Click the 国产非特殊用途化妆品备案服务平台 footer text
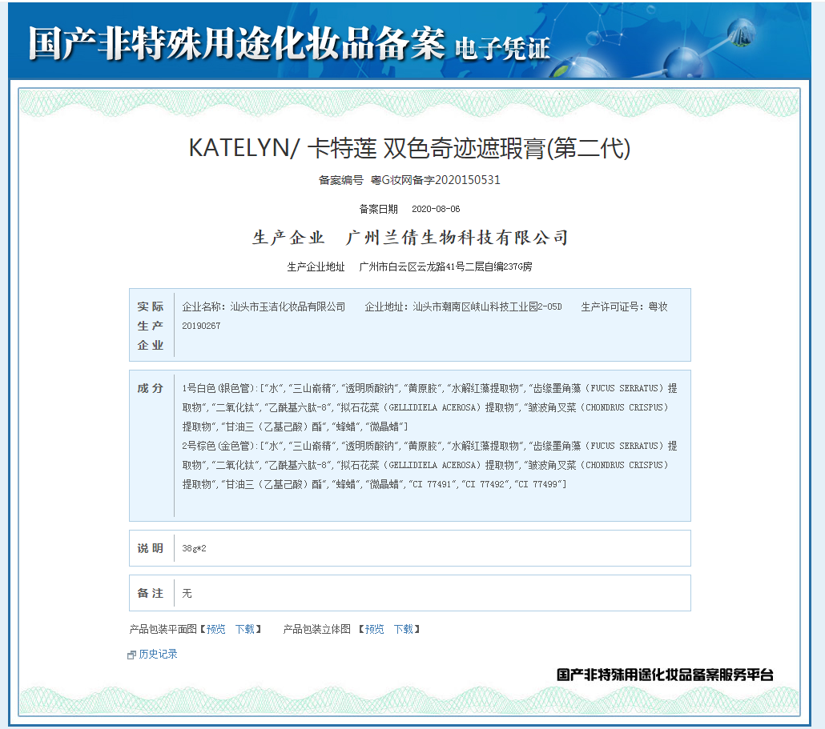 tap(665, 675)
